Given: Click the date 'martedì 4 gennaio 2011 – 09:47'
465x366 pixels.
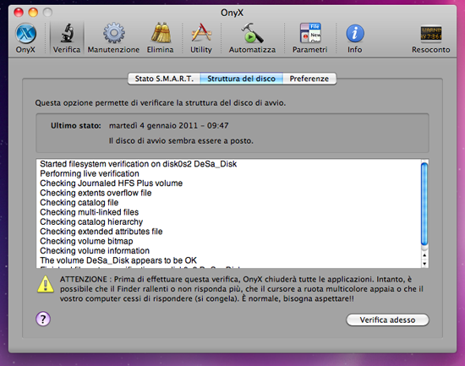Looking at the screenshot, I should pyautogui.click(x=169, y=126).
